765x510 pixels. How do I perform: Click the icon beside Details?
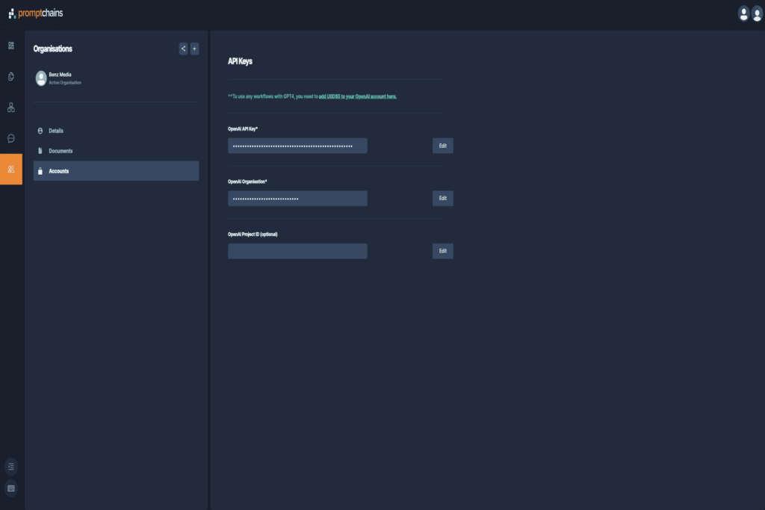click(x=40, y=131)
